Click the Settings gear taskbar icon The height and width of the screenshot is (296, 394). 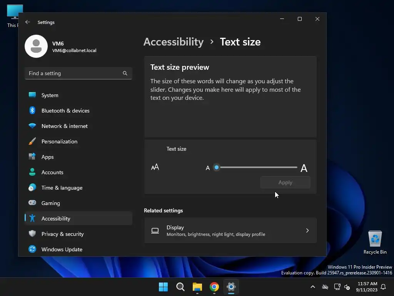pos(231,287)
